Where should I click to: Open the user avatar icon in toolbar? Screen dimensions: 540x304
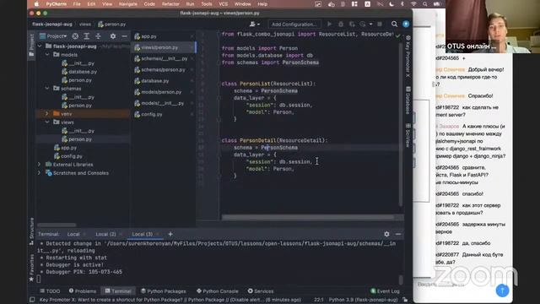[x=406, y=24]
